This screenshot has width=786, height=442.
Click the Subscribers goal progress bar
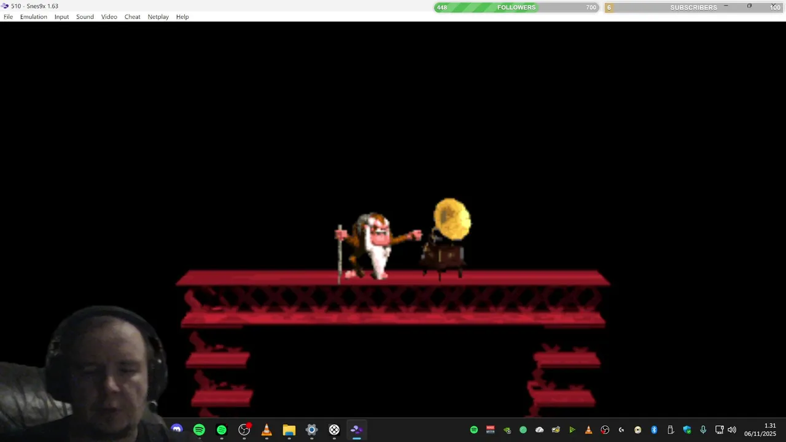coord(694,7)
